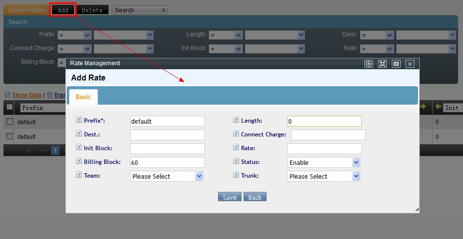Click the help icon next to Trunk

pos(236,175)
